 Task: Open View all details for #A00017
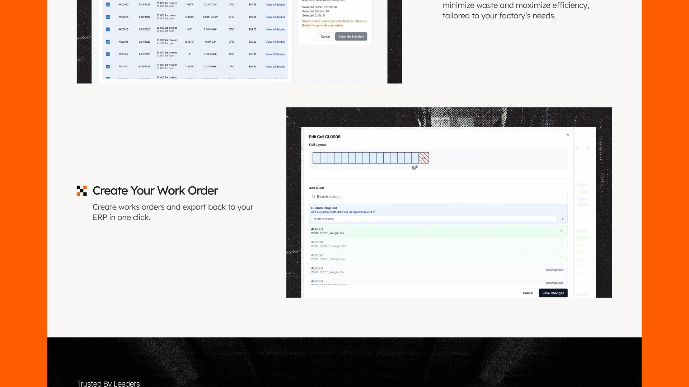[x=275, y=54]
